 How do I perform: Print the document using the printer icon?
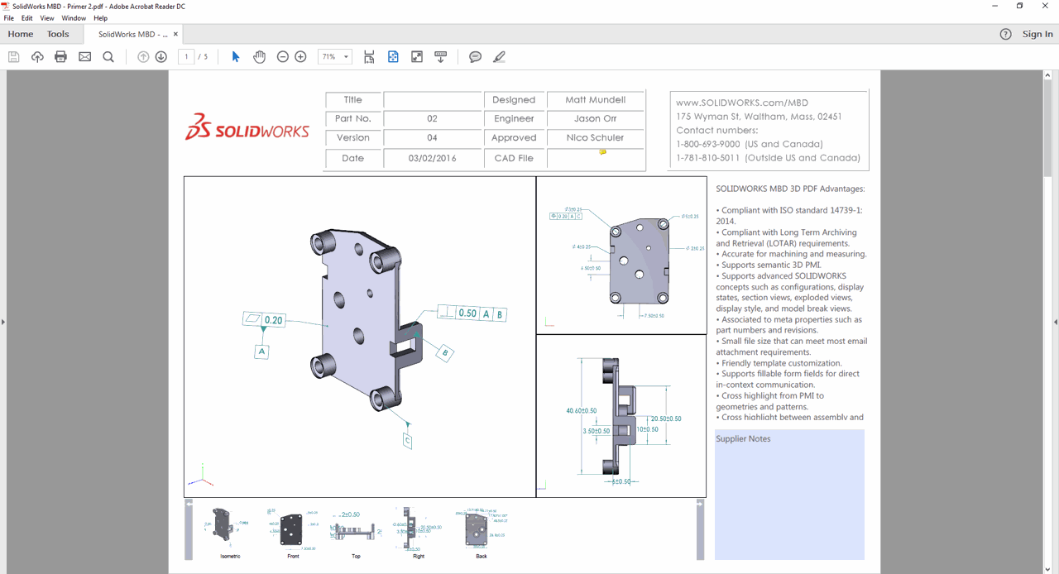tap(60, 57)
